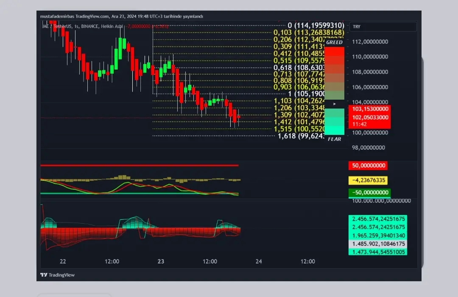This screenshot has width=458, height=297.
Task: Click the 106,00000000 price axis label
Action: click(x=370, y=87)
